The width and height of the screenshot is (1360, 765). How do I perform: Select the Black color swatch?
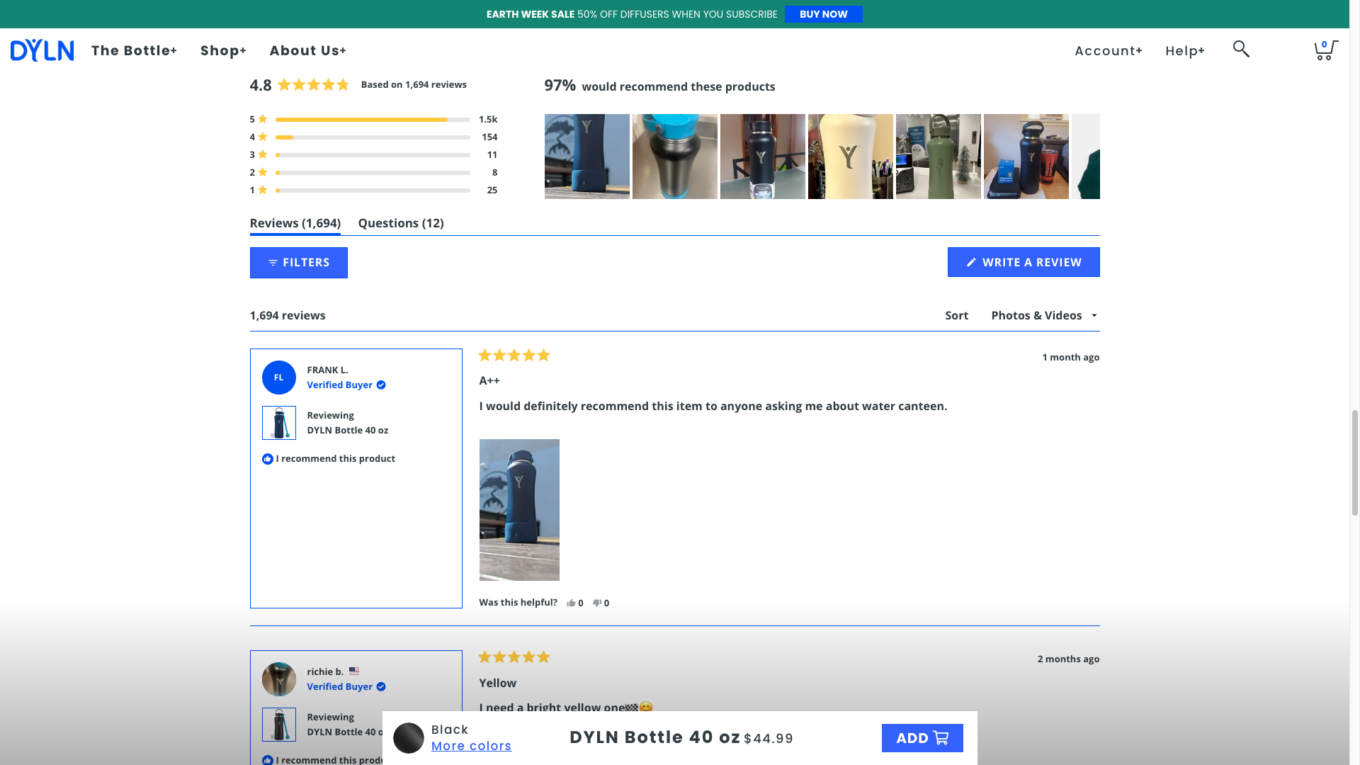coord(409,738)
